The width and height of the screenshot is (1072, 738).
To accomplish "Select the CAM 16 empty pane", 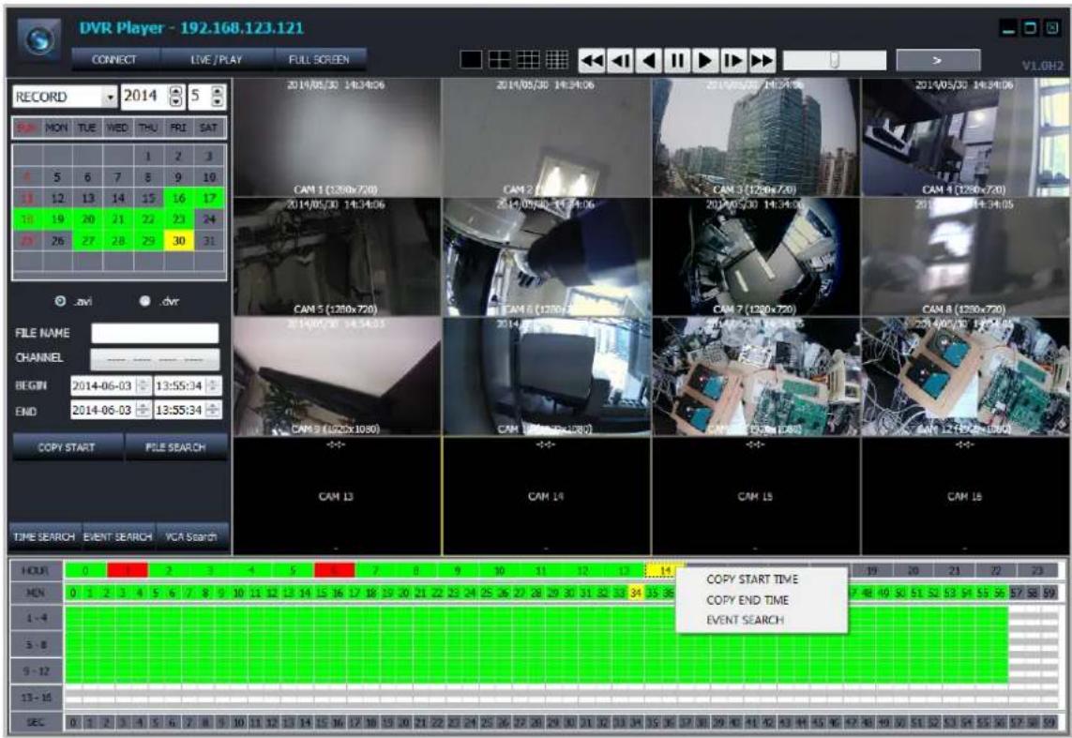I will (965, 496).
